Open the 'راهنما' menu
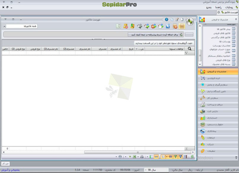The width and height of the screenshot is (239, 173). pos(218,7)
